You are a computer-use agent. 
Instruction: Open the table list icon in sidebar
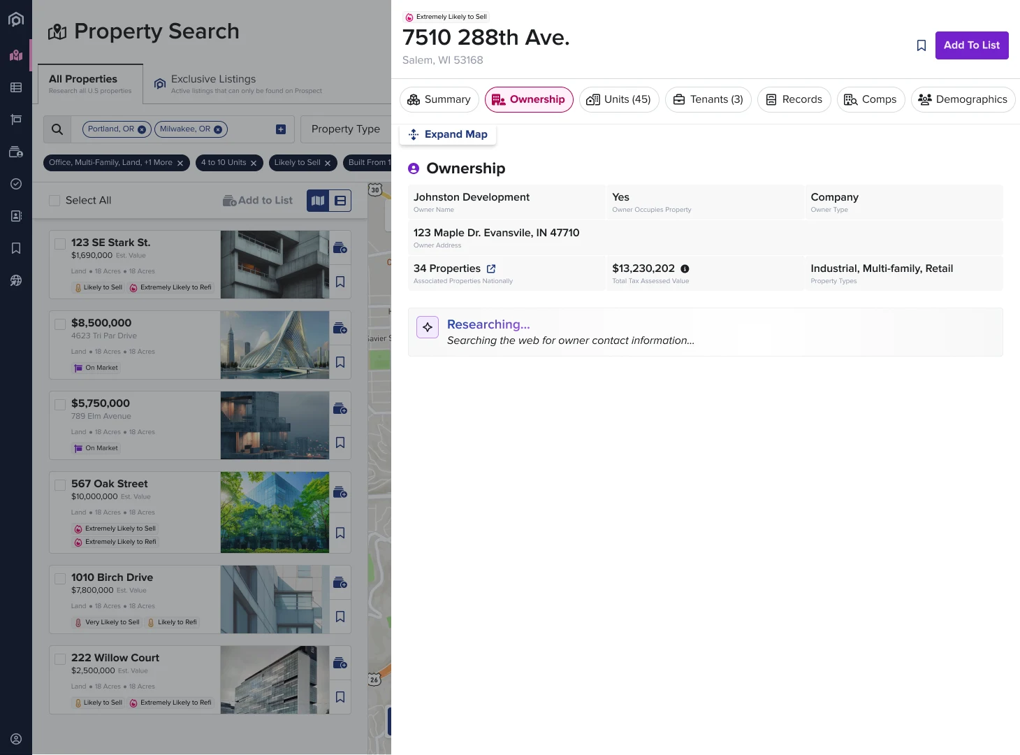click(16, 87)
